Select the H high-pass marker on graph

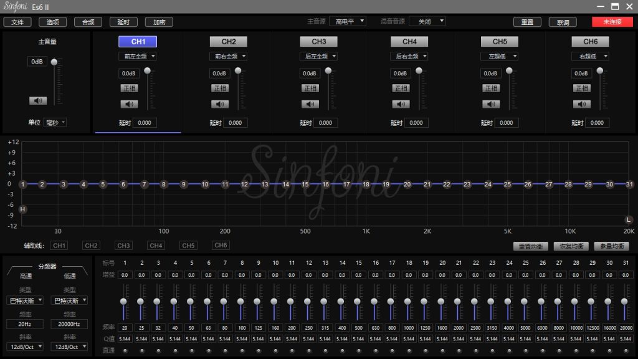(23, 209)
